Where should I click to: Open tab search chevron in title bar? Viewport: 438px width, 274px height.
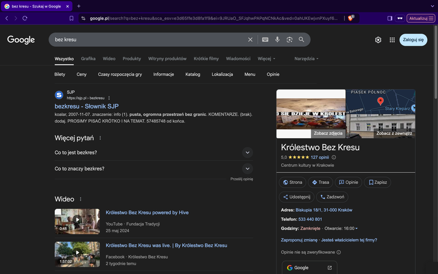(432, 6)
